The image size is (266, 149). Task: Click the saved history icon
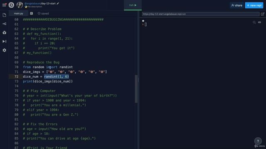39,13
